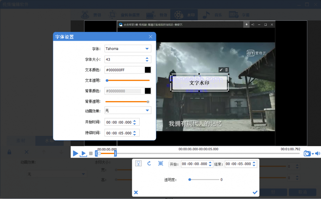Decrease the popup 结束 time value
Viewport: 321px width, 199px height.
254,165
